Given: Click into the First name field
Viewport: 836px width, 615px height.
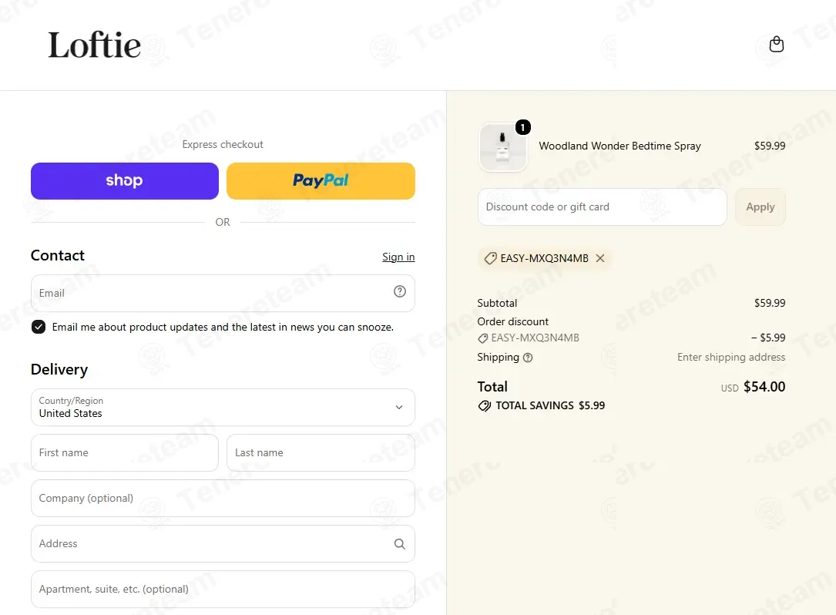Looking at the screenshot, I should 125,453.
